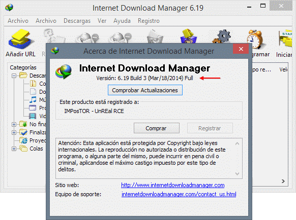Click the Versión 6.19 Build 3 text
The image size is (296, 220).
144,78
